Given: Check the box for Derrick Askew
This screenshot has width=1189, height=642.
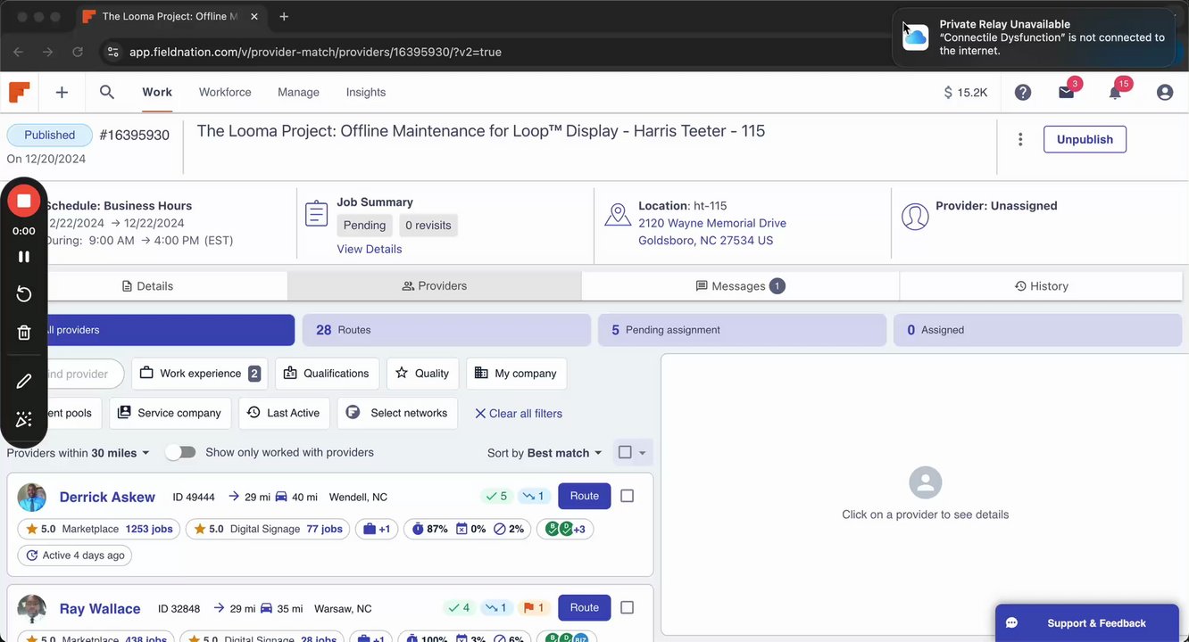Looking at the screenshot, I should click(x=627, y=496).
